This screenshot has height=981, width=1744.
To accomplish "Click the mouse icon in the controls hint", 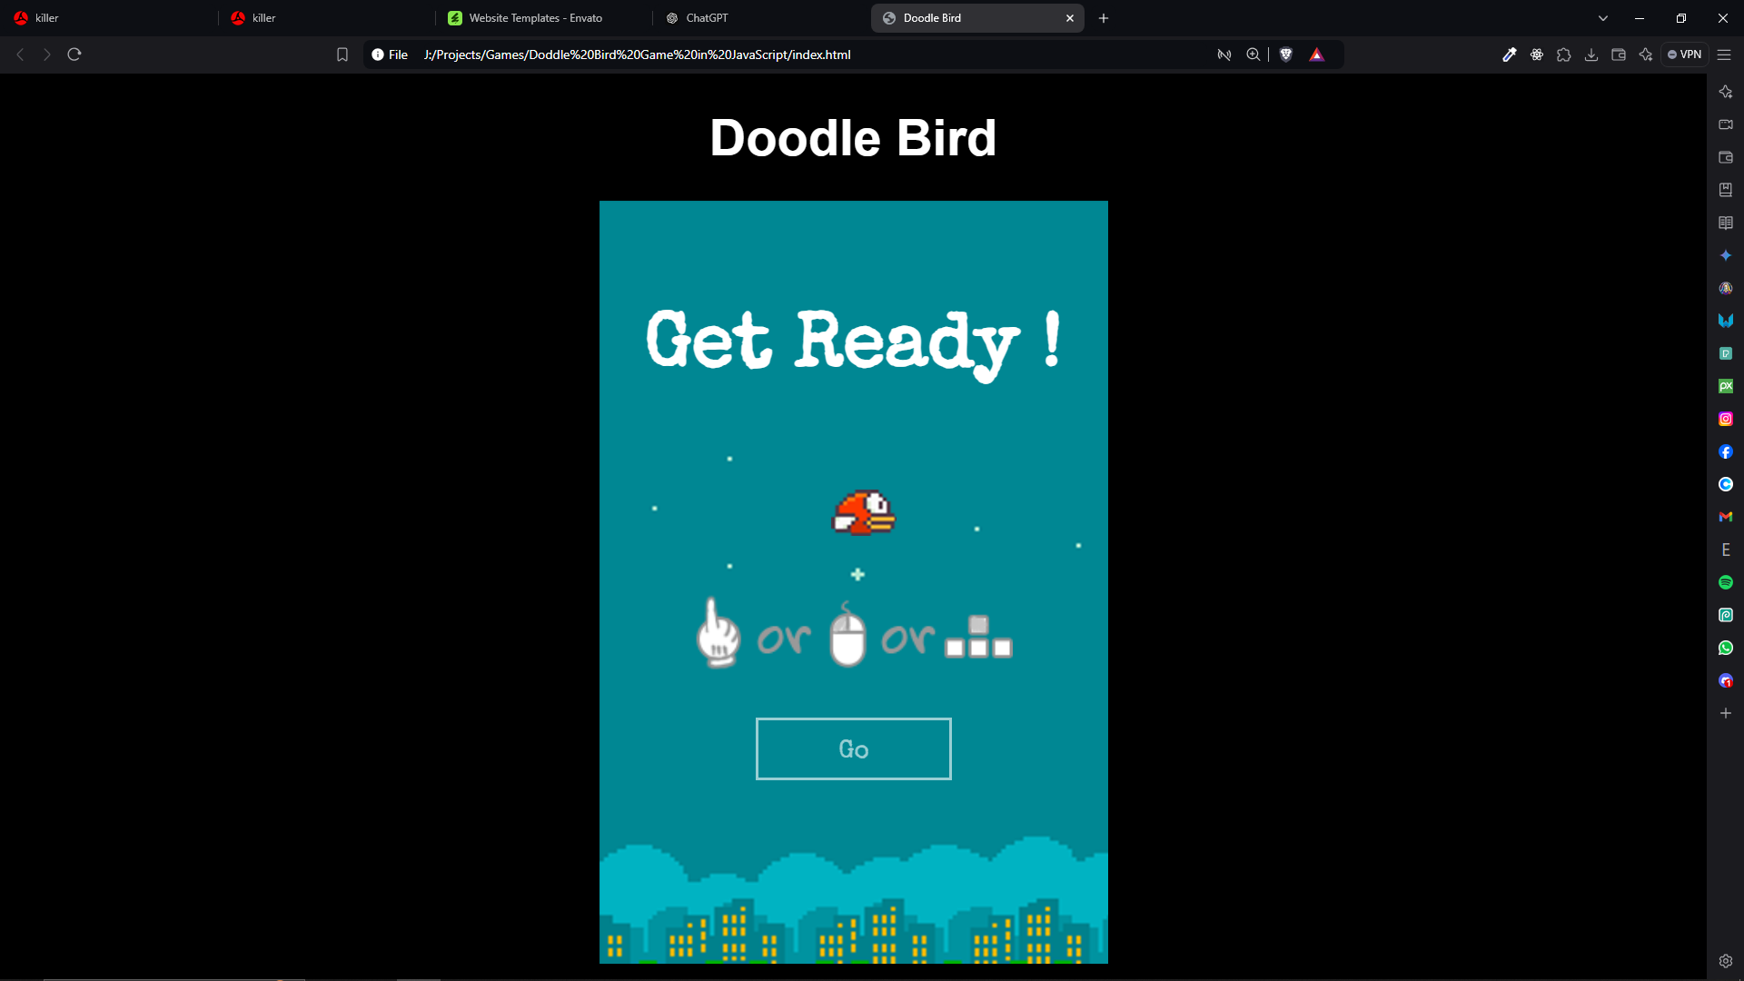I will pyautogui.click(x=847, y=635).
